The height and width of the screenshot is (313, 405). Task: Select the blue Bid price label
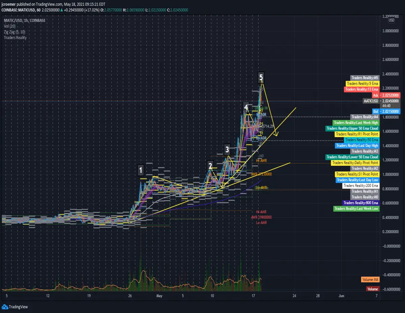(376, 111)
